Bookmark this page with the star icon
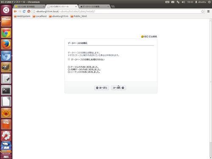The image size is (212, 159). pyautogui.click(x=203, y=11)
